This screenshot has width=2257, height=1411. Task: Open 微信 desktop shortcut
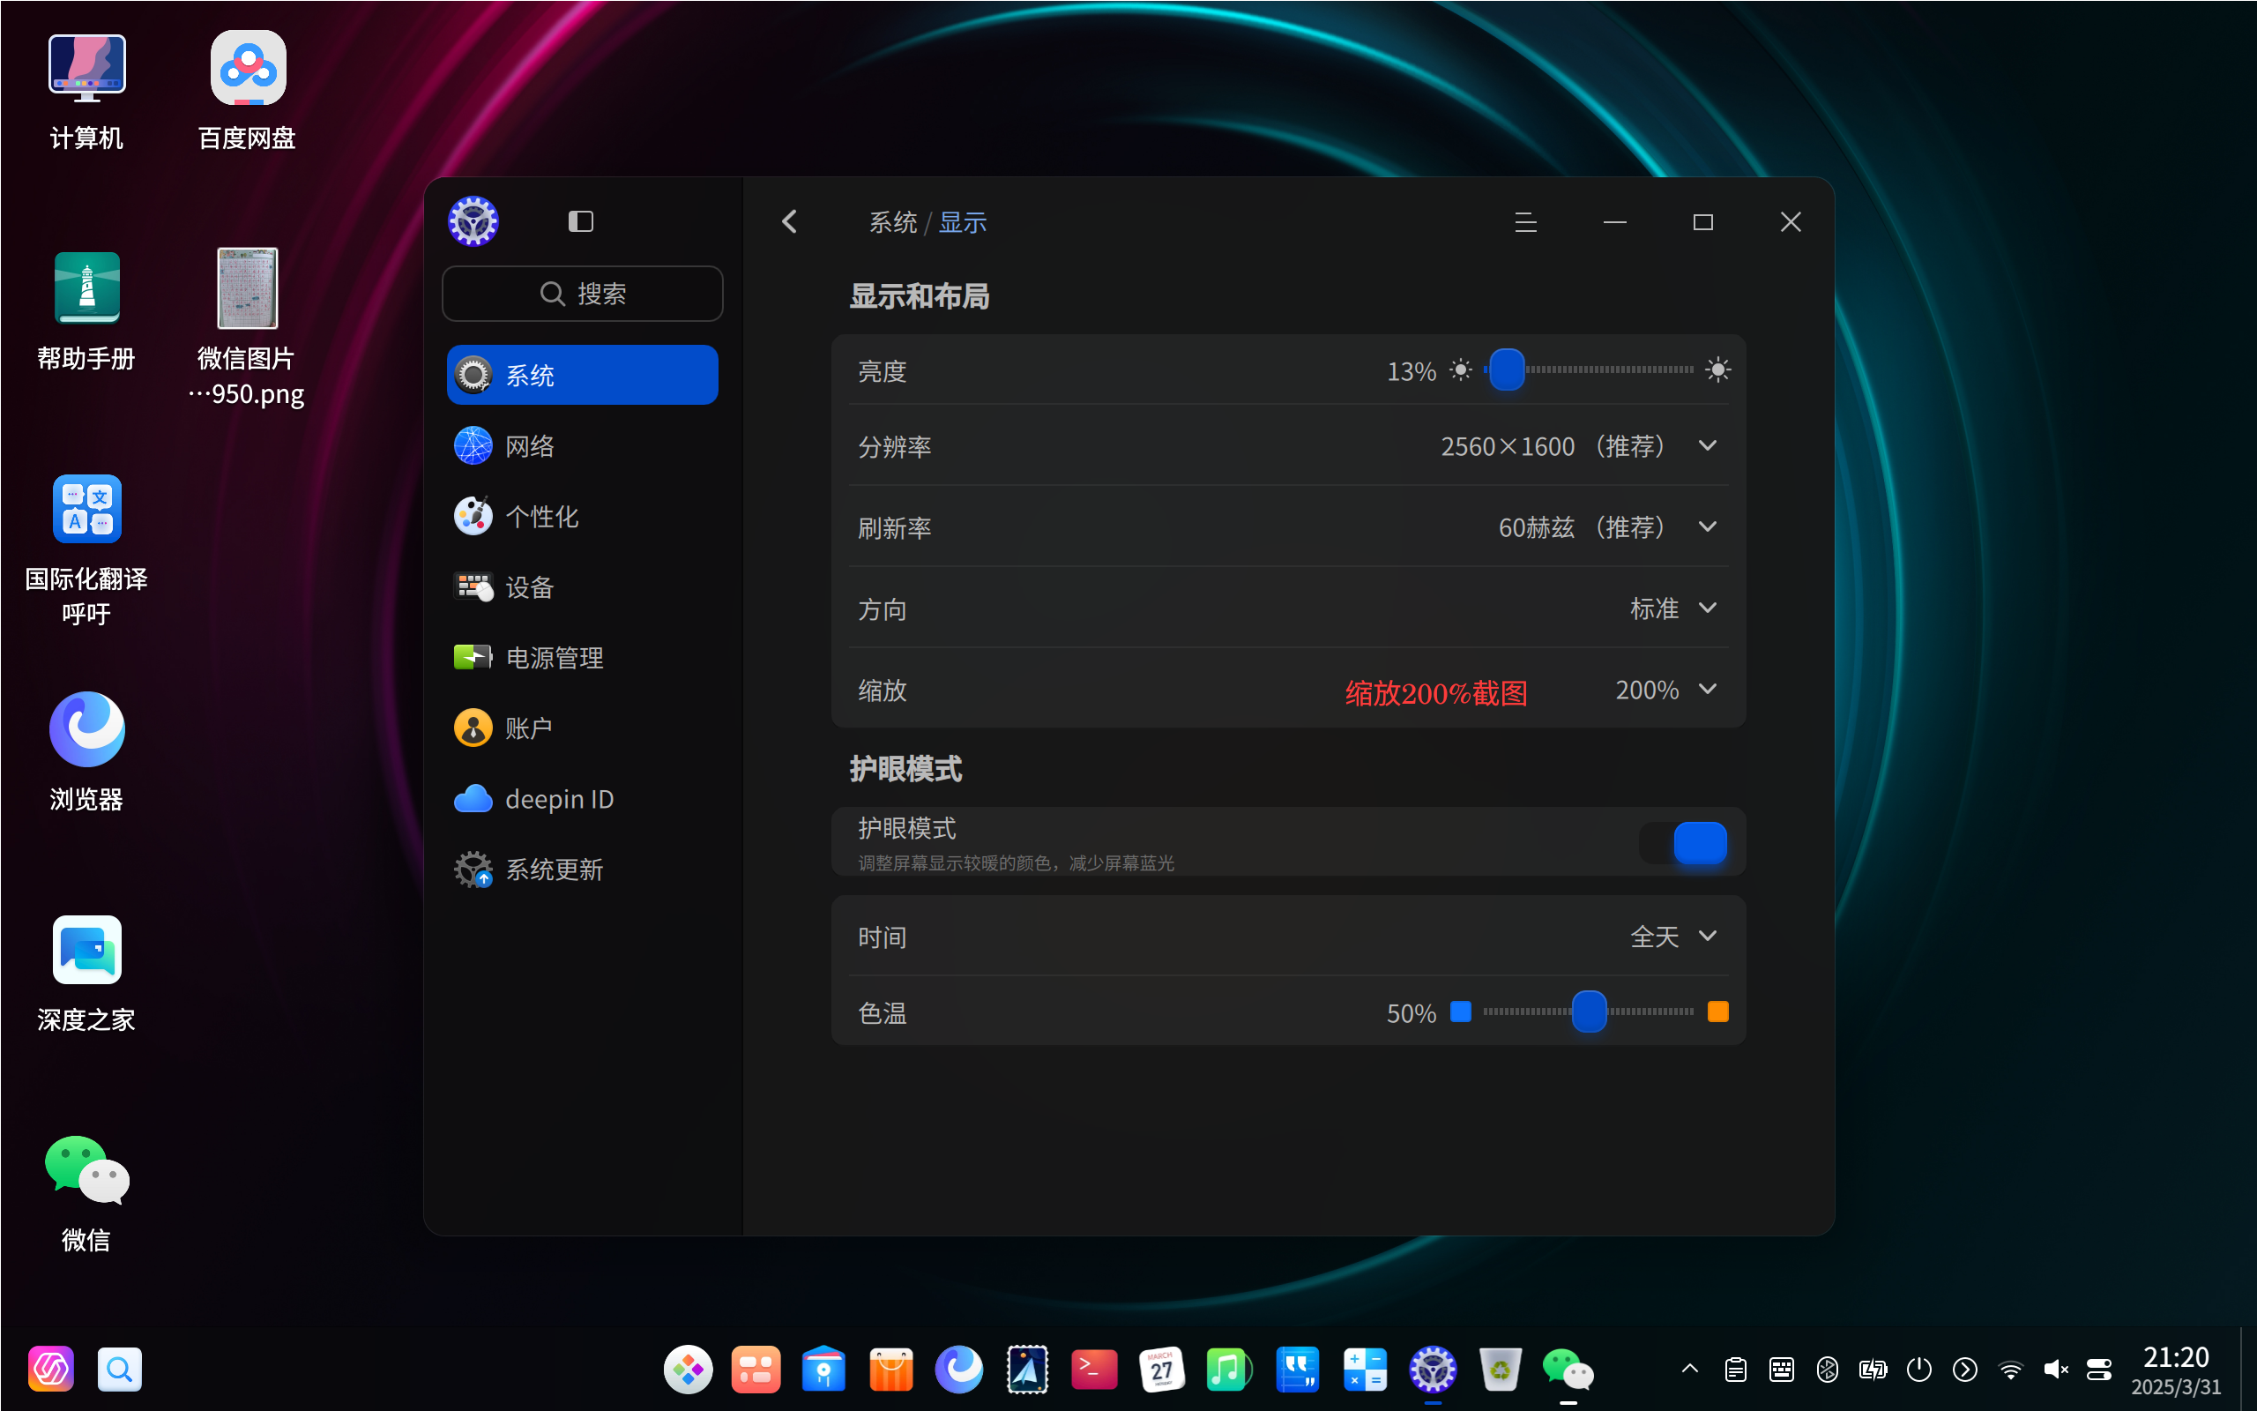pos(86,1194)
